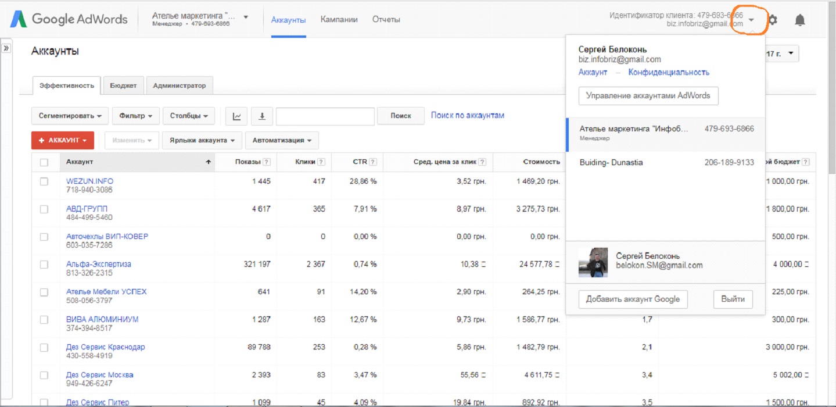This screenshot has width=836, height=407.
Task: Click the account search input field
Action: tap(325, 116)
